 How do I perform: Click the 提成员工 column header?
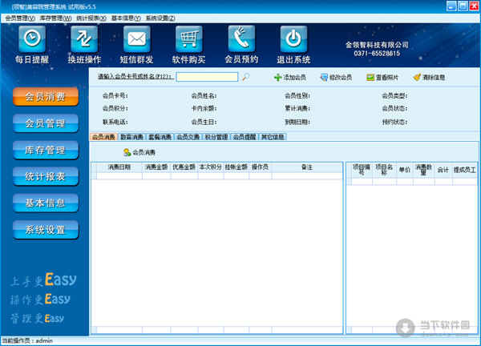pos(465,170)
